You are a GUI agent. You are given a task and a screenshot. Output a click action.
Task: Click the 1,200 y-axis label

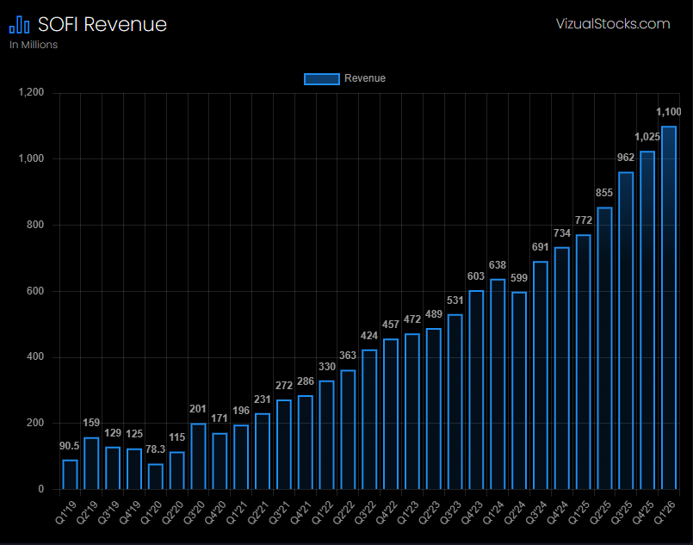(x=31, y=92)
